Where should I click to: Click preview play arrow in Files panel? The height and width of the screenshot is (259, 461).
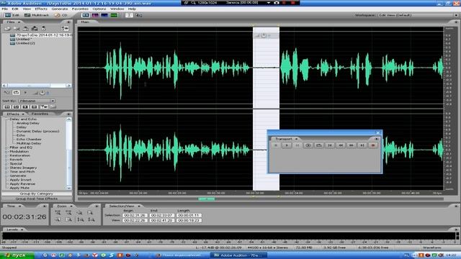25,93
